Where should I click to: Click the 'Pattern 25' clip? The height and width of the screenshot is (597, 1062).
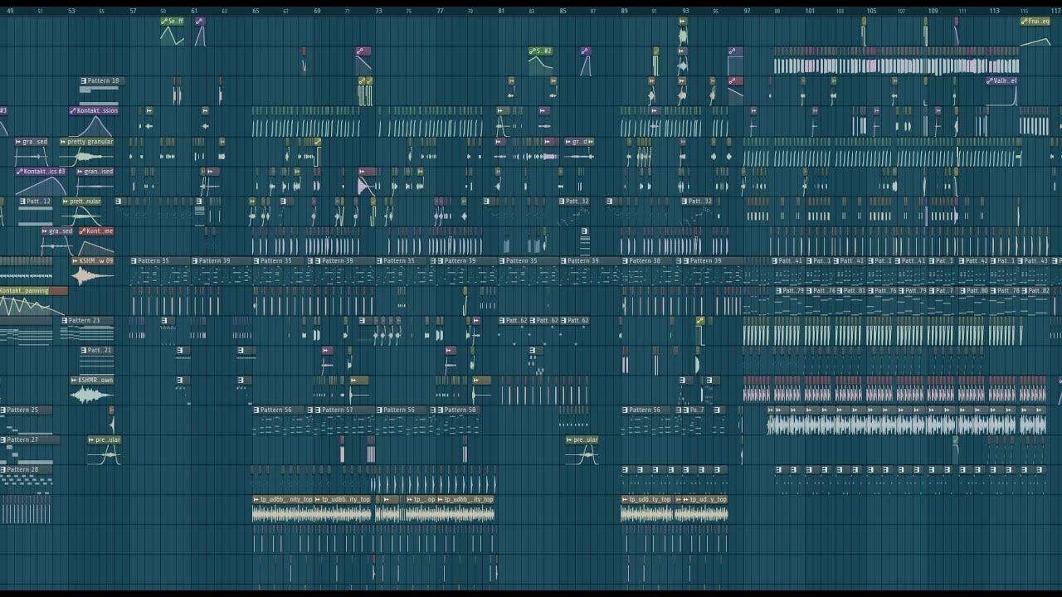coord(26,410)
